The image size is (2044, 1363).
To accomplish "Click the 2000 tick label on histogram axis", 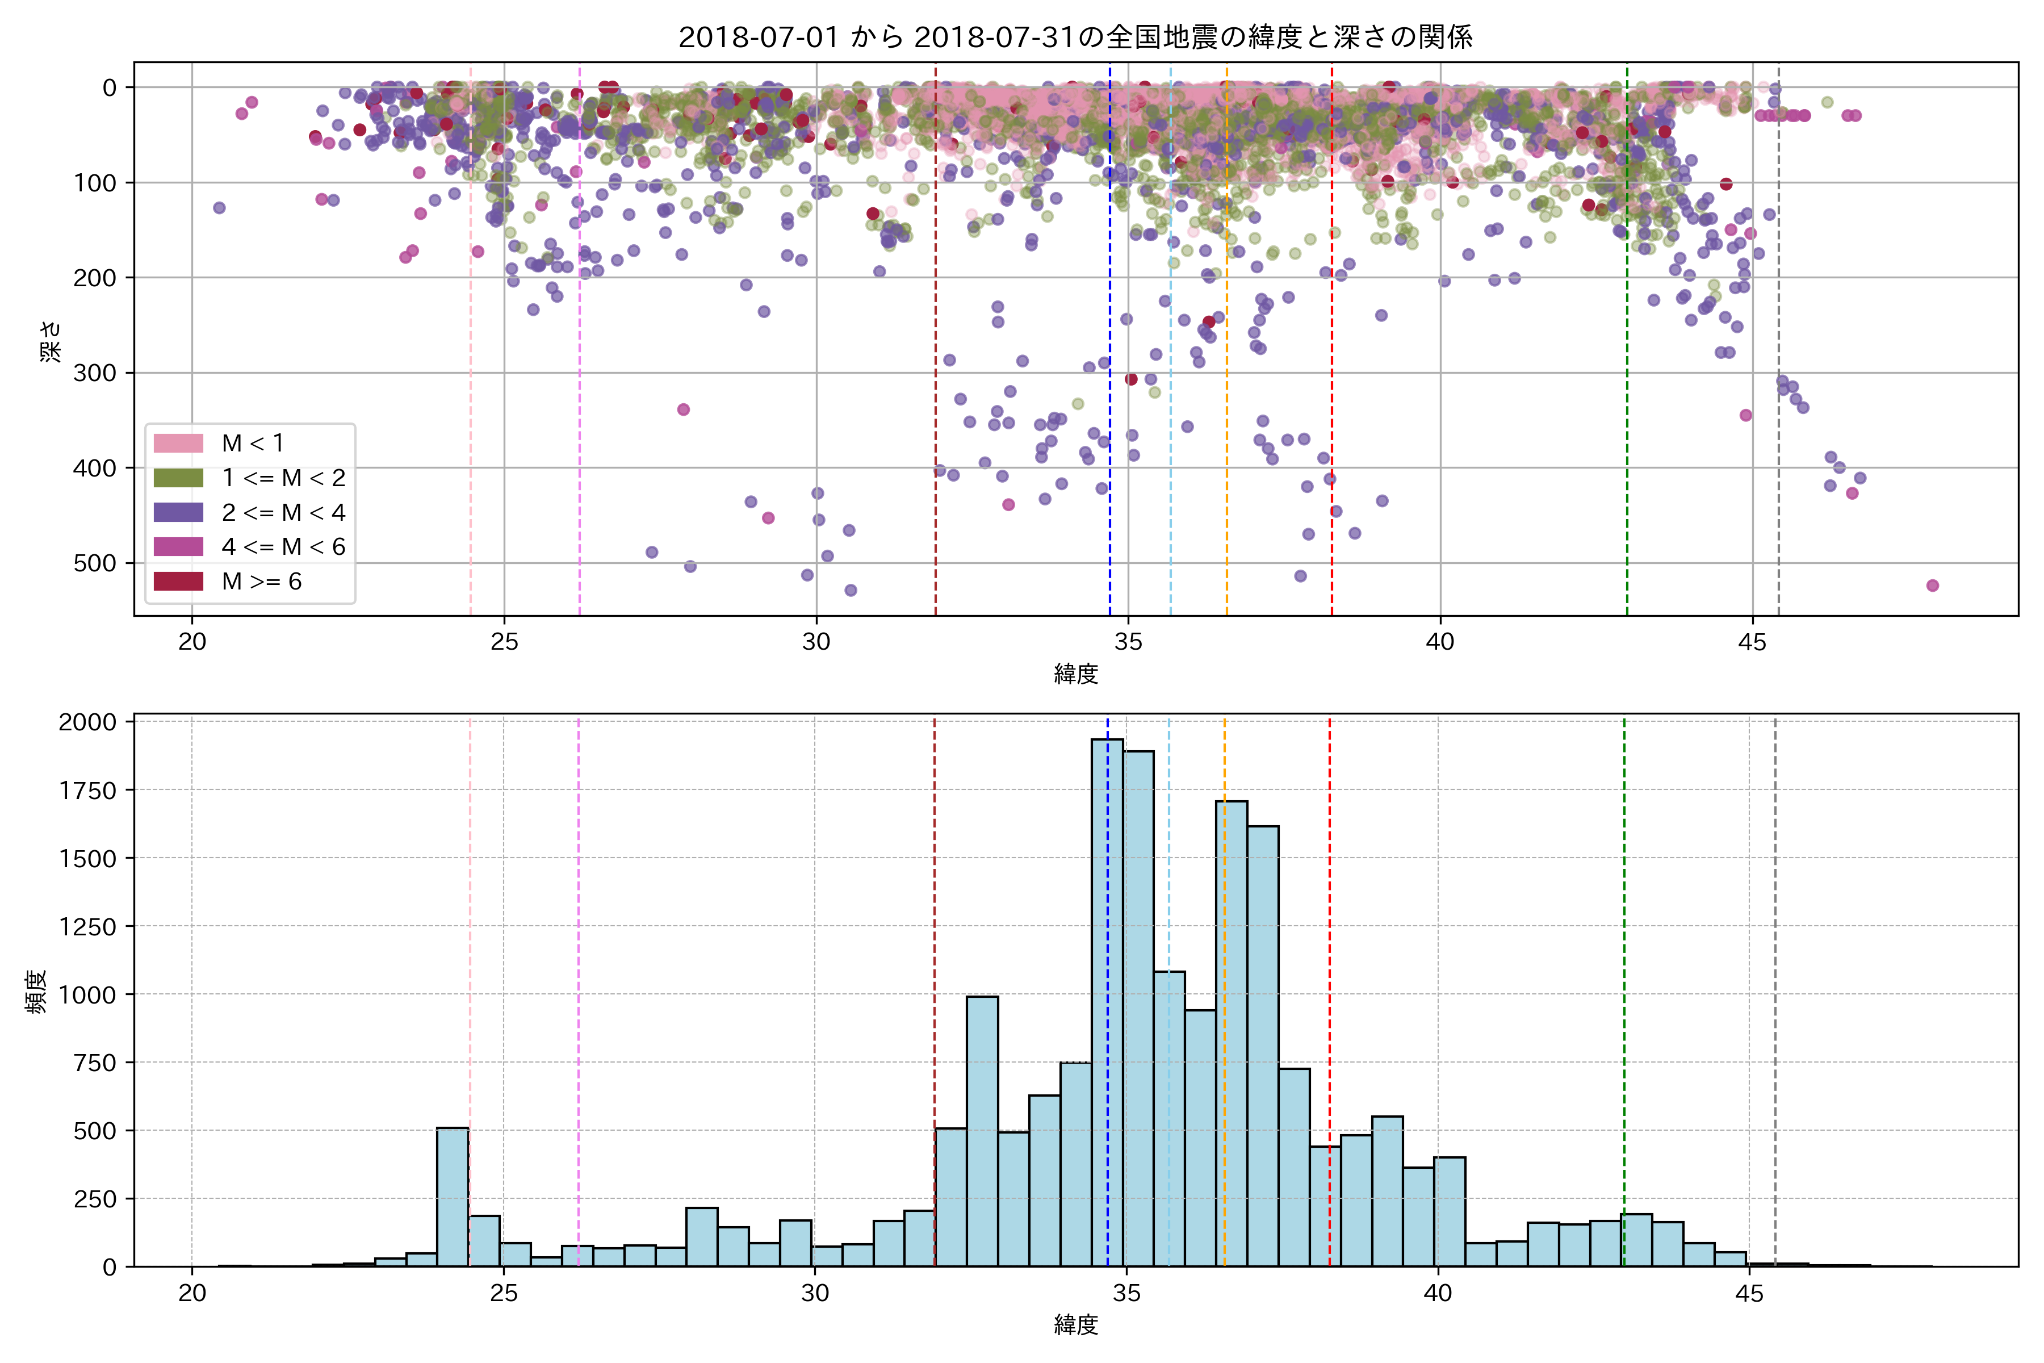I will click(87, 722).
